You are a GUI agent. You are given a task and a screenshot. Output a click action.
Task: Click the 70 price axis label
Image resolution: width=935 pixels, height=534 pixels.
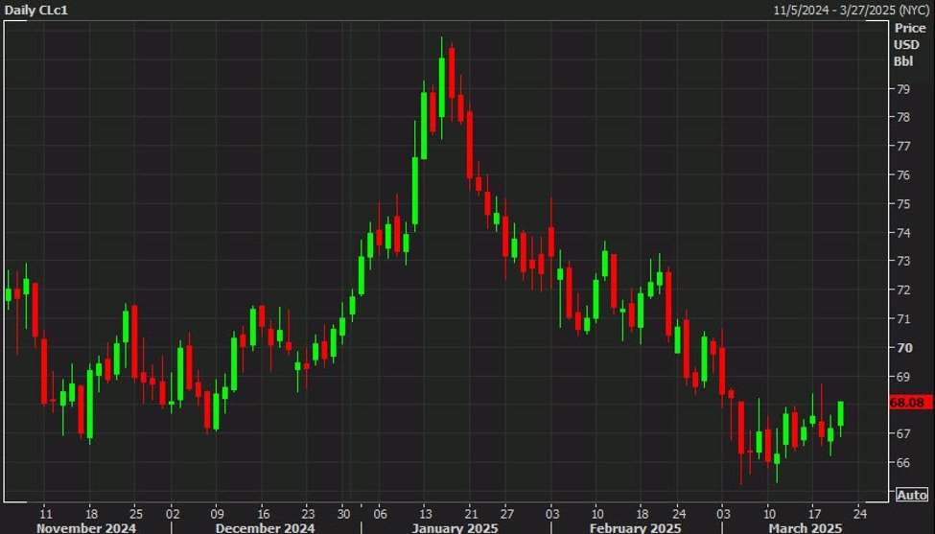(x=902, y=348)
